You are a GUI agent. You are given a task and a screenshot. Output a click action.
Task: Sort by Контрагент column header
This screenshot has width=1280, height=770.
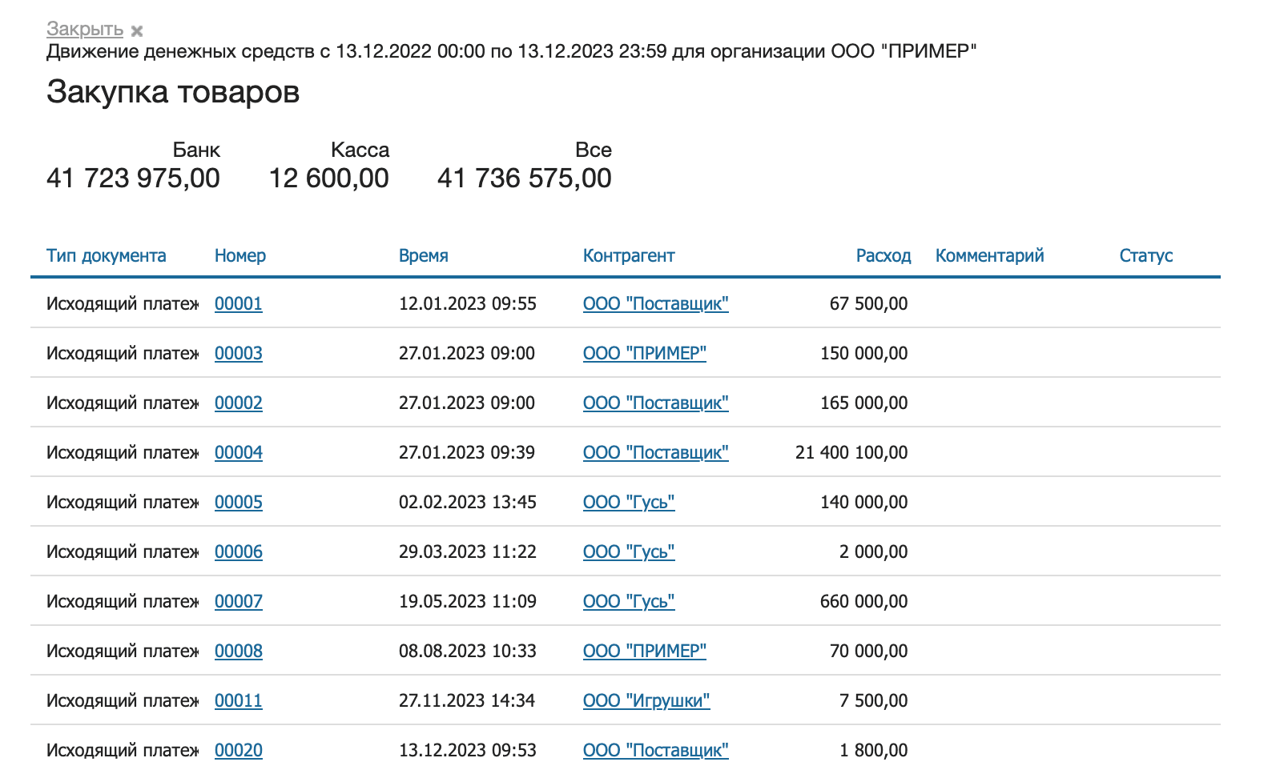point(628,255)
